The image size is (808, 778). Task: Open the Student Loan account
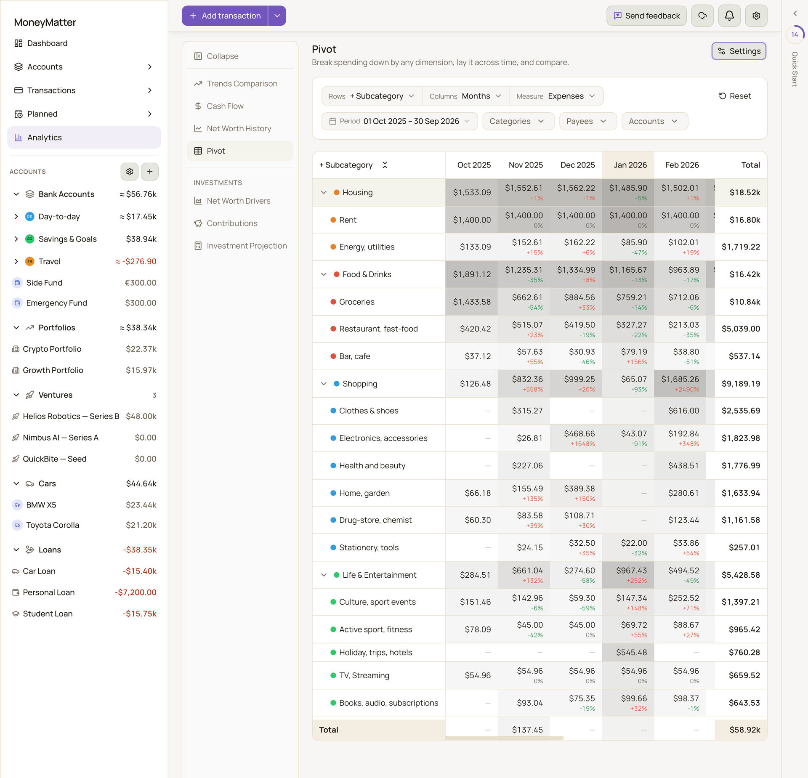tap(84, 613)
